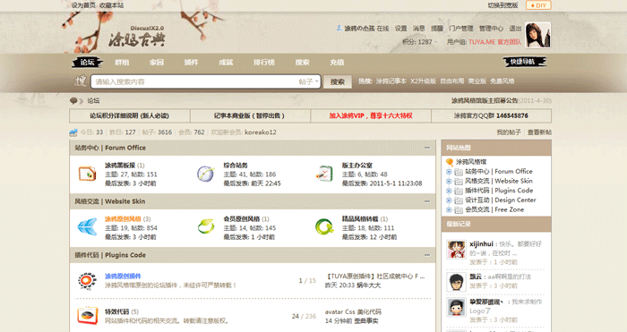Select the 群组 navigation tab
Screen dimensions: 627x332
[x=122, y=63]
